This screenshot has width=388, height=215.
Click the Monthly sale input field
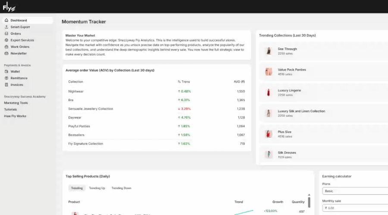click(355, 208)
